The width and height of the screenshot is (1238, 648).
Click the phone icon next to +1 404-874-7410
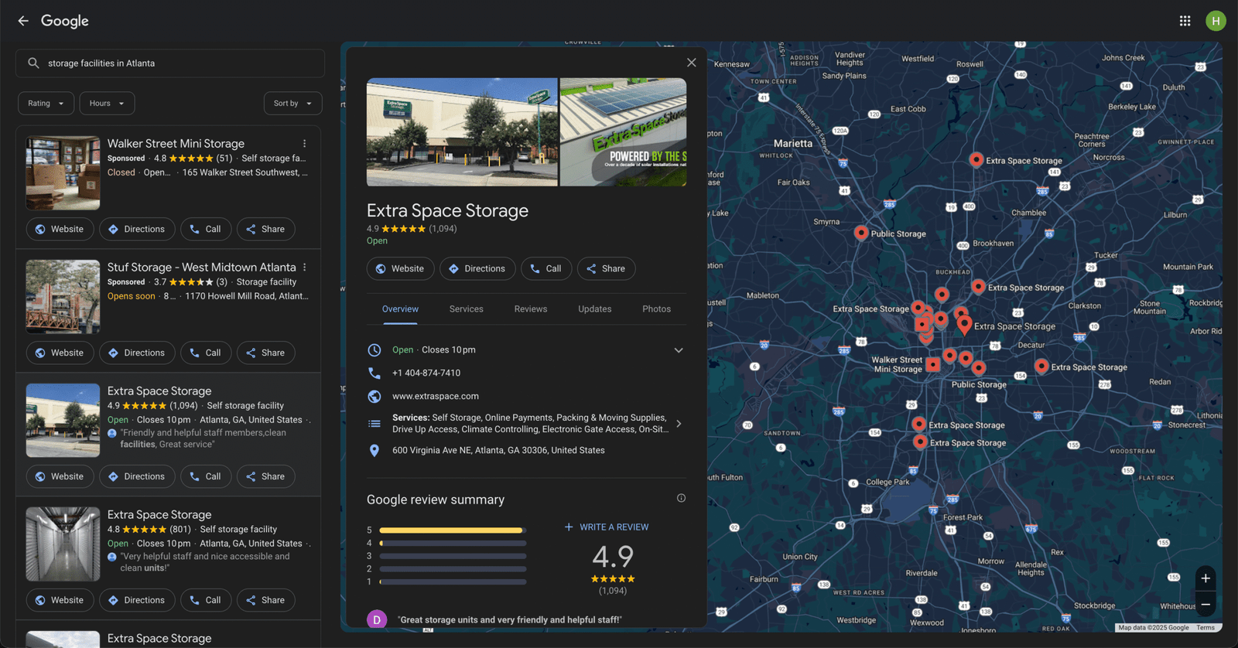tap(374, 373)
